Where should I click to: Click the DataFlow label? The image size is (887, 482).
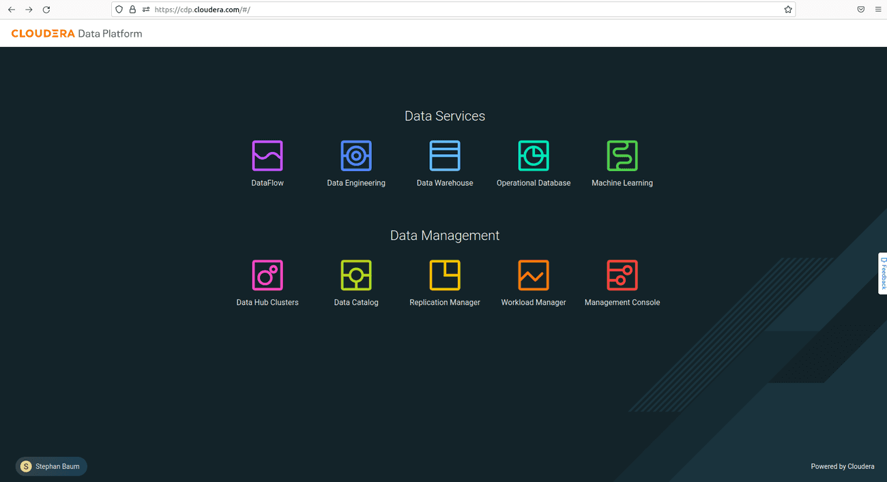(267, 183)
